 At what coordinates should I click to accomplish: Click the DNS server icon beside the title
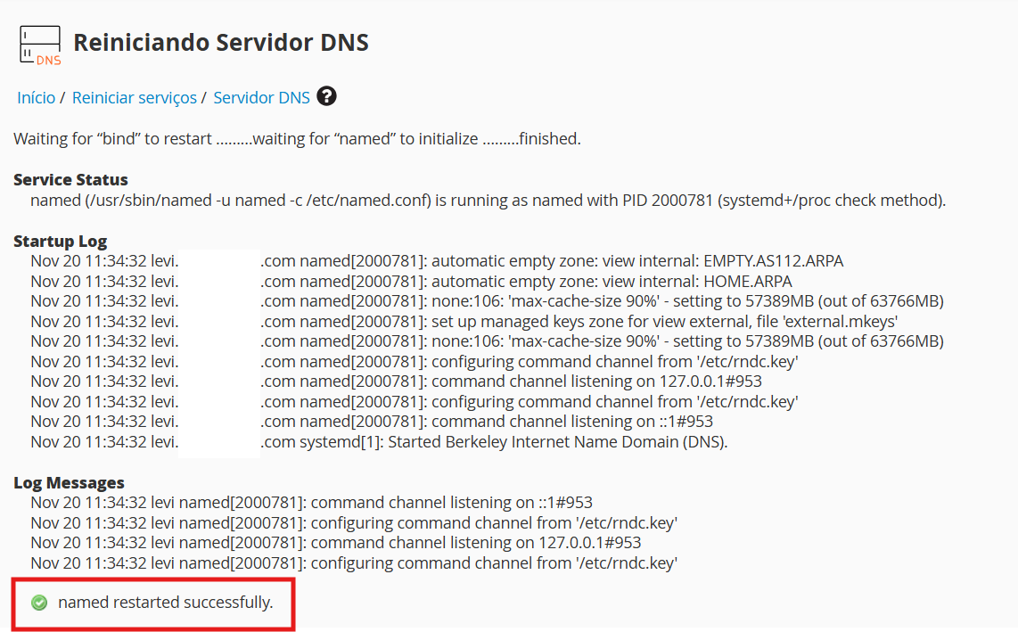click(x=40, y=45)
